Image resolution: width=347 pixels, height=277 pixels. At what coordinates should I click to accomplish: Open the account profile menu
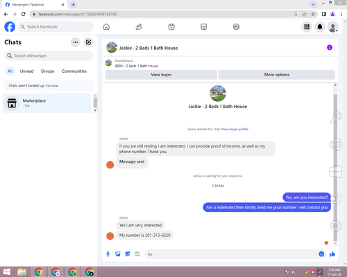coord(333,27)
